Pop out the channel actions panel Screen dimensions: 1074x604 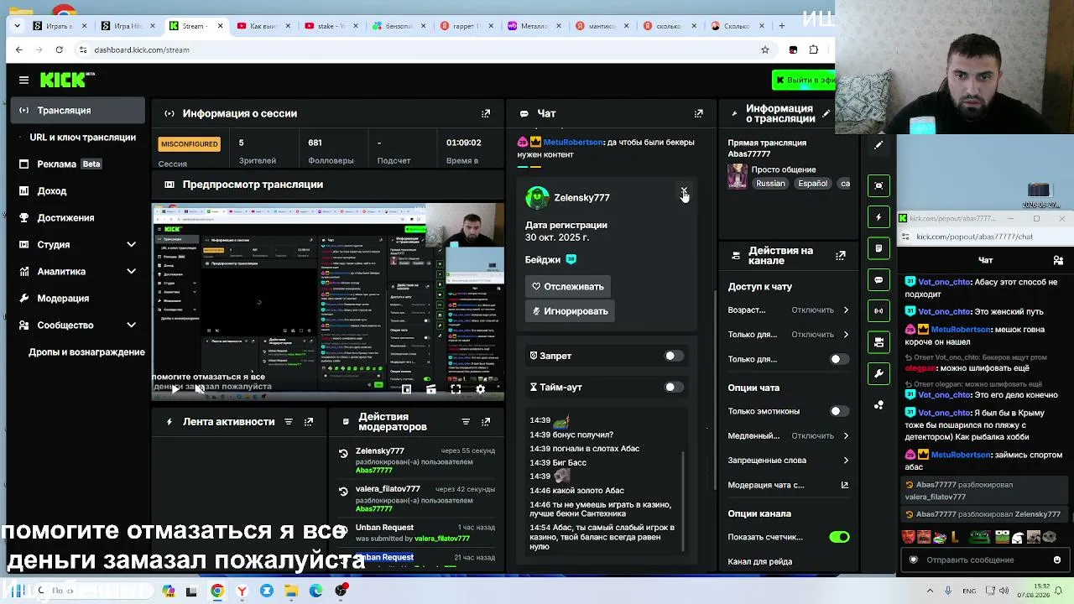point(841,255)
